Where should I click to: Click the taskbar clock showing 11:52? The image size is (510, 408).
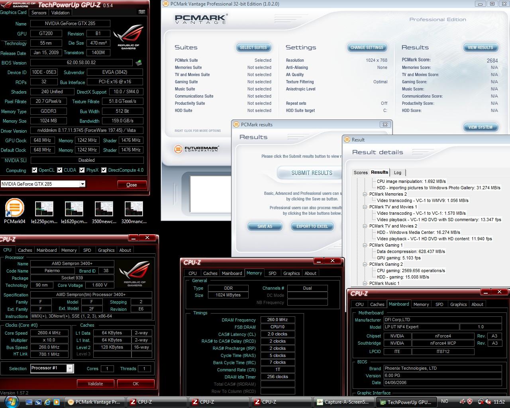pyautogui.click(x=499, y=402)
